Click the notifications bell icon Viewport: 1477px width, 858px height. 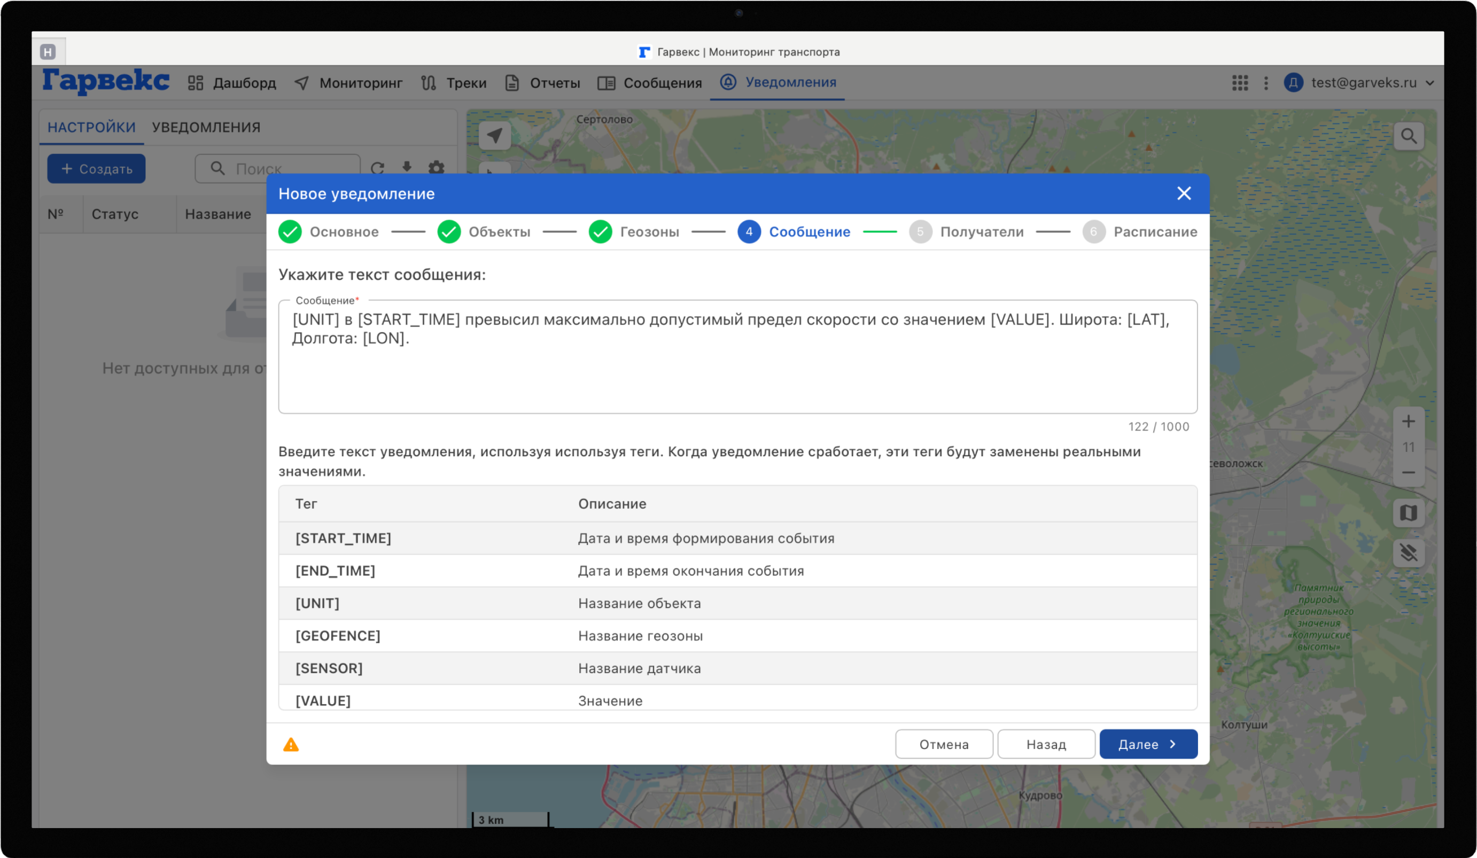727,83
